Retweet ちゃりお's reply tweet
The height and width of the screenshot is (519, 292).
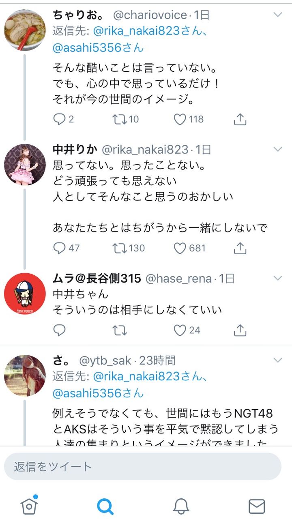[x=120, y=119]
